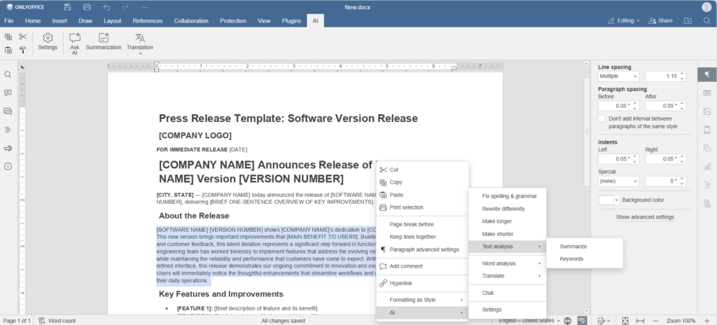Click the Share button

[x=660, y=21]
